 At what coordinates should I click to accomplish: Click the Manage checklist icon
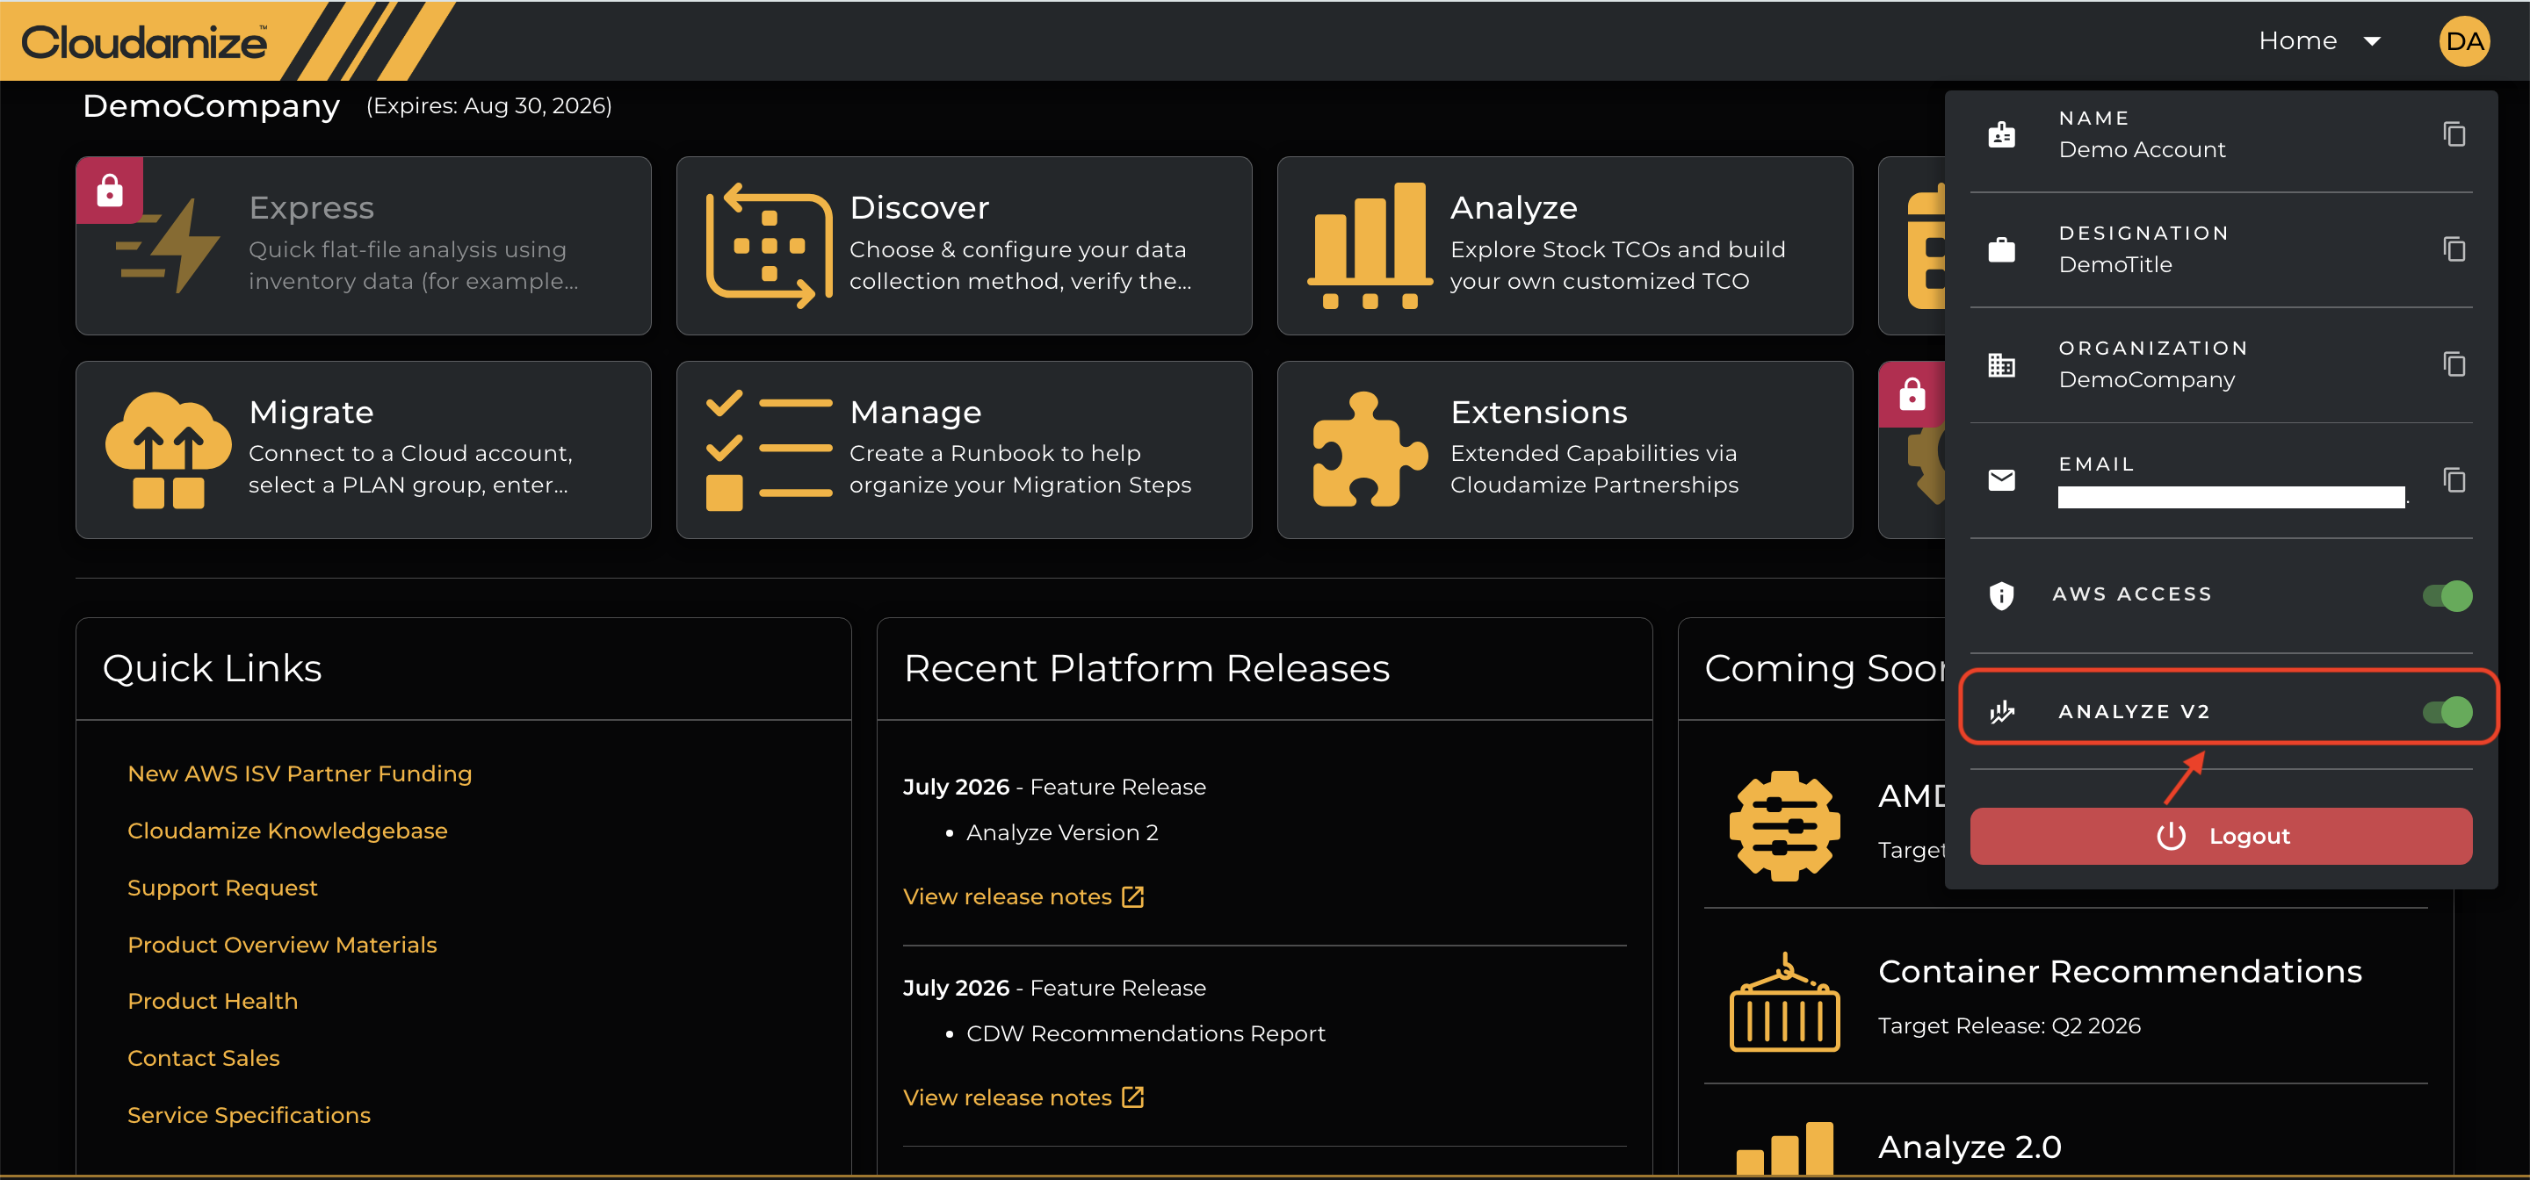point(768,450)
